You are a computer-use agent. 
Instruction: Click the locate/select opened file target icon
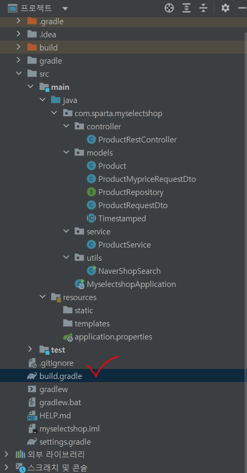coord(169,8)
